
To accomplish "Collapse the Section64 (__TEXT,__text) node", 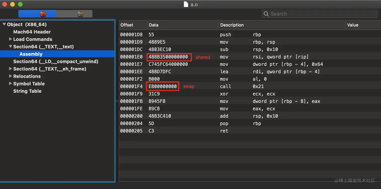I will pyautogui.click(x=10, y=47).
